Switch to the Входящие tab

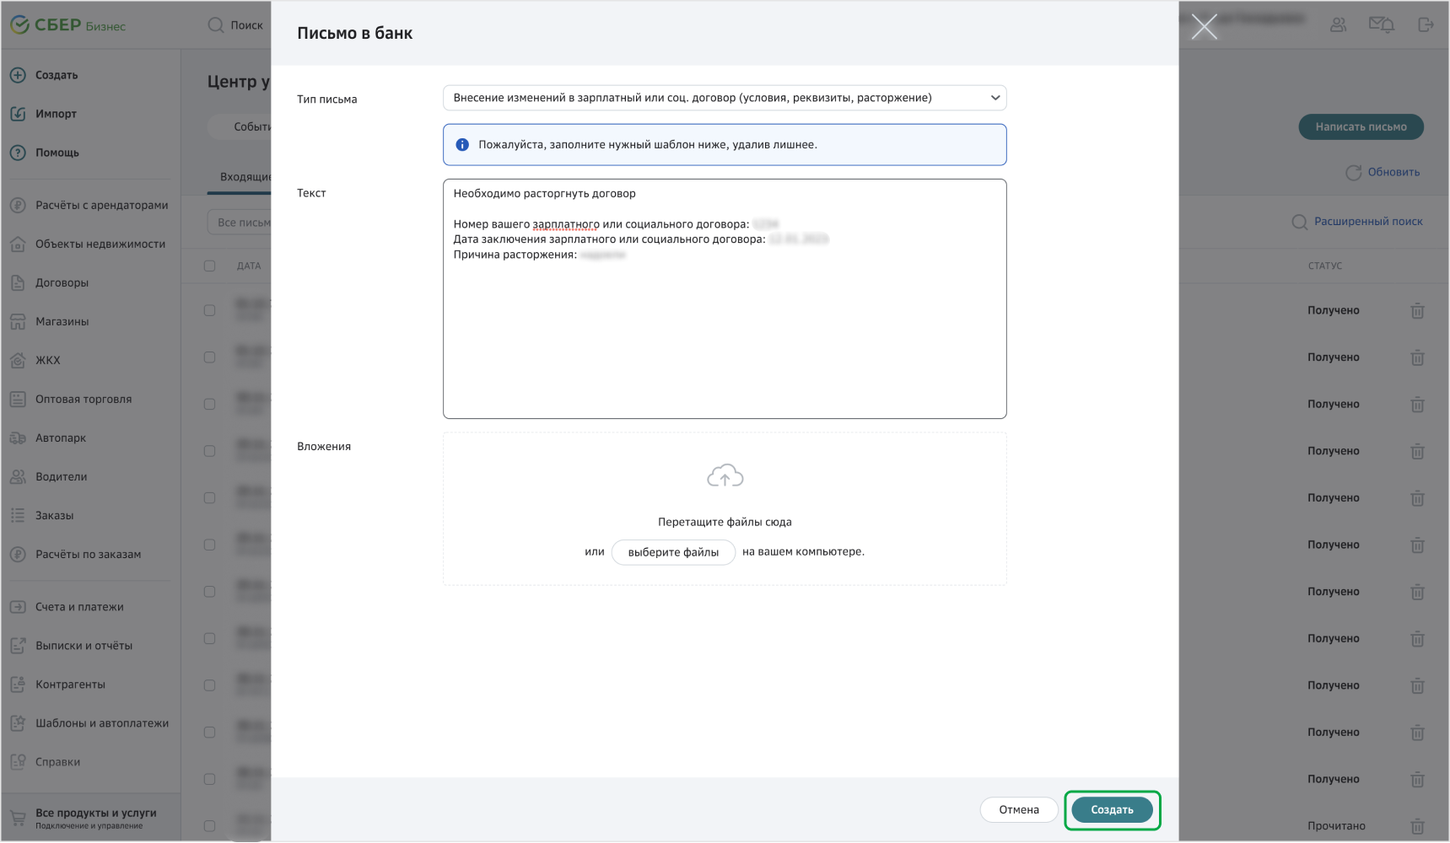point(245,177)
